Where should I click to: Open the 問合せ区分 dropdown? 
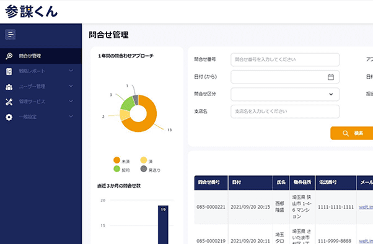coord(285,94)
